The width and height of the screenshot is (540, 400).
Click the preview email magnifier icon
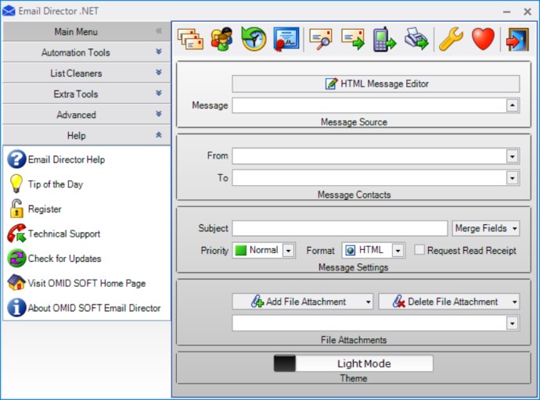(x=321, y=39)
